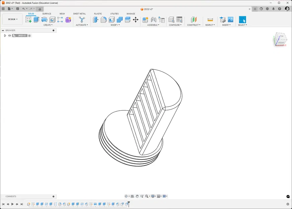Screen dimensions: 292x209
Task: Toggle activate radio button for 2032 v3
Action: 29,35
